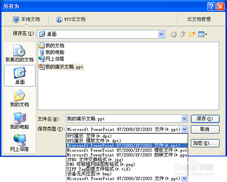227x182 pixels.
Task: Open 我最近的文档 in the places bar
Action: coord(20,53)
